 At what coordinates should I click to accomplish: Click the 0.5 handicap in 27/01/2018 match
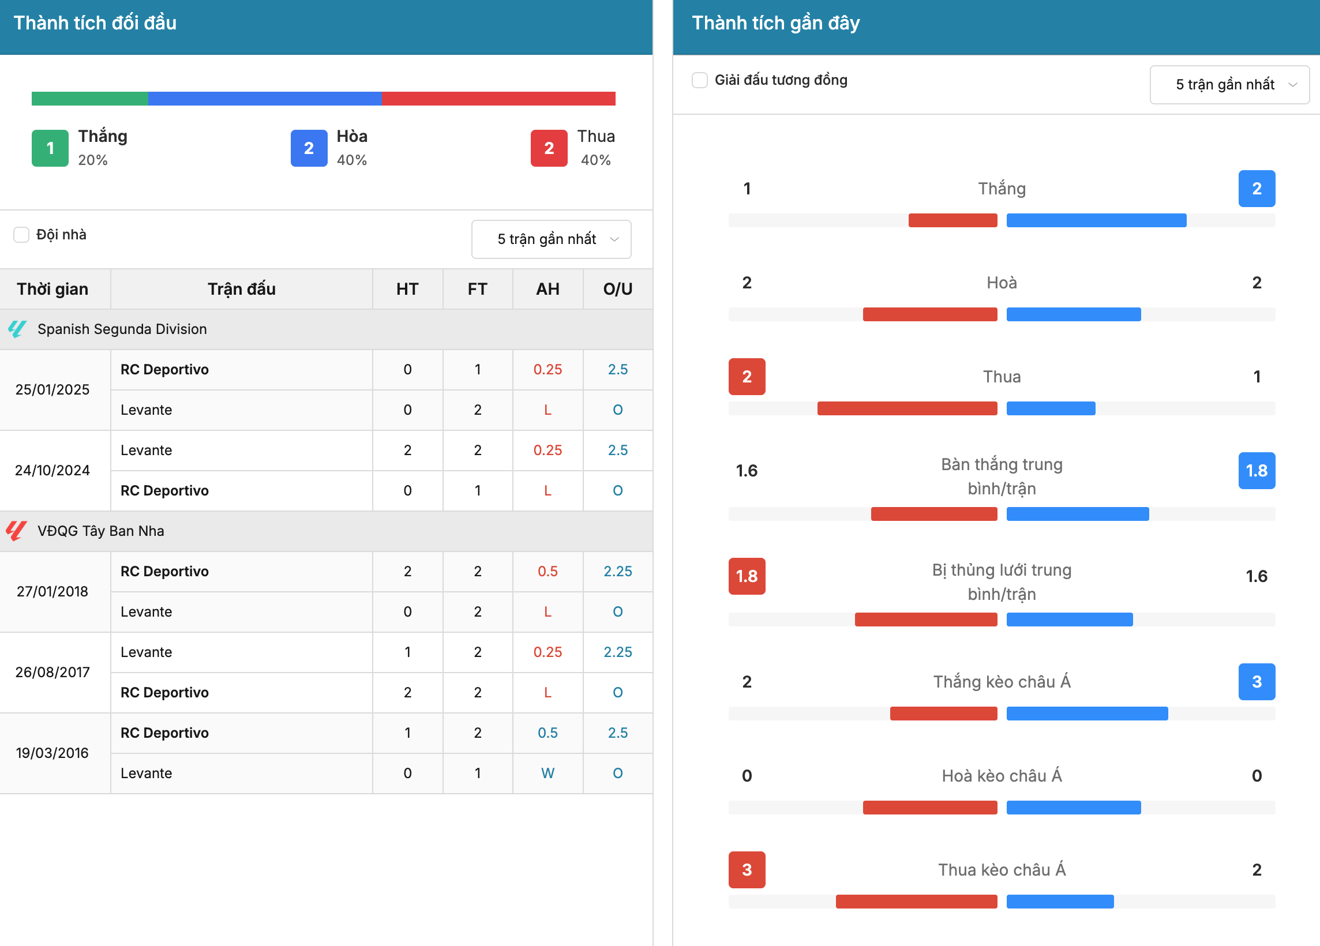click(x=547, y=571)
